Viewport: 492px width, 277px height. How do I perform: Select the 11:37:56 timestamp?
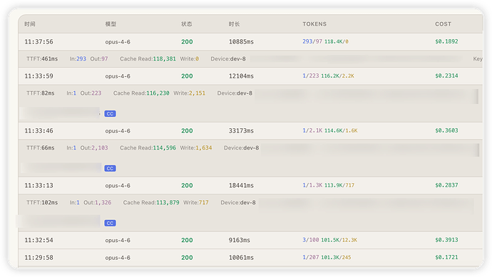pos(39,42)
